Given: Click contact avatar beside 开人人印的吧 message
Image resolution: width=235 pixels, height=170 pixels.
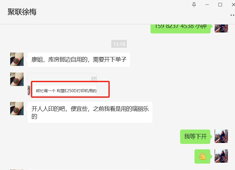Looking at the screenshot, I should coord(17,109).
